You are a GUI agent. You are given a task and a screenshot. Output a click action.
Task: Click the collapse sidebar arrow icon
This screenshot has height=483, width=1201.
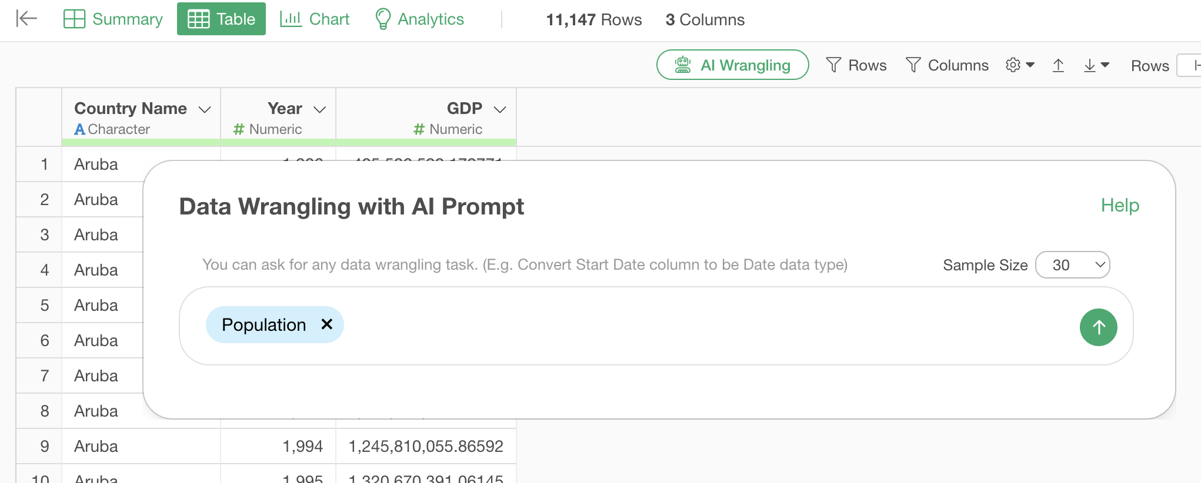coord(26,19)
